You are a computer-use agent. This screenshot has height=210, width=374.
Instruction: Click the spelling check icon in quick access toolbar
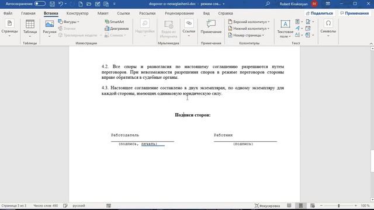click(98, 4)
